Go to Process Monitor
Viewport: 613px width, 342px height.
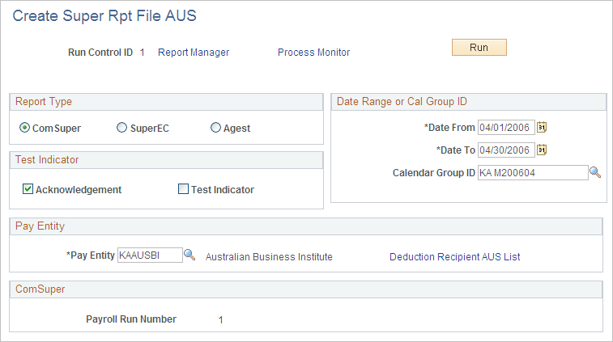point(313,53)
